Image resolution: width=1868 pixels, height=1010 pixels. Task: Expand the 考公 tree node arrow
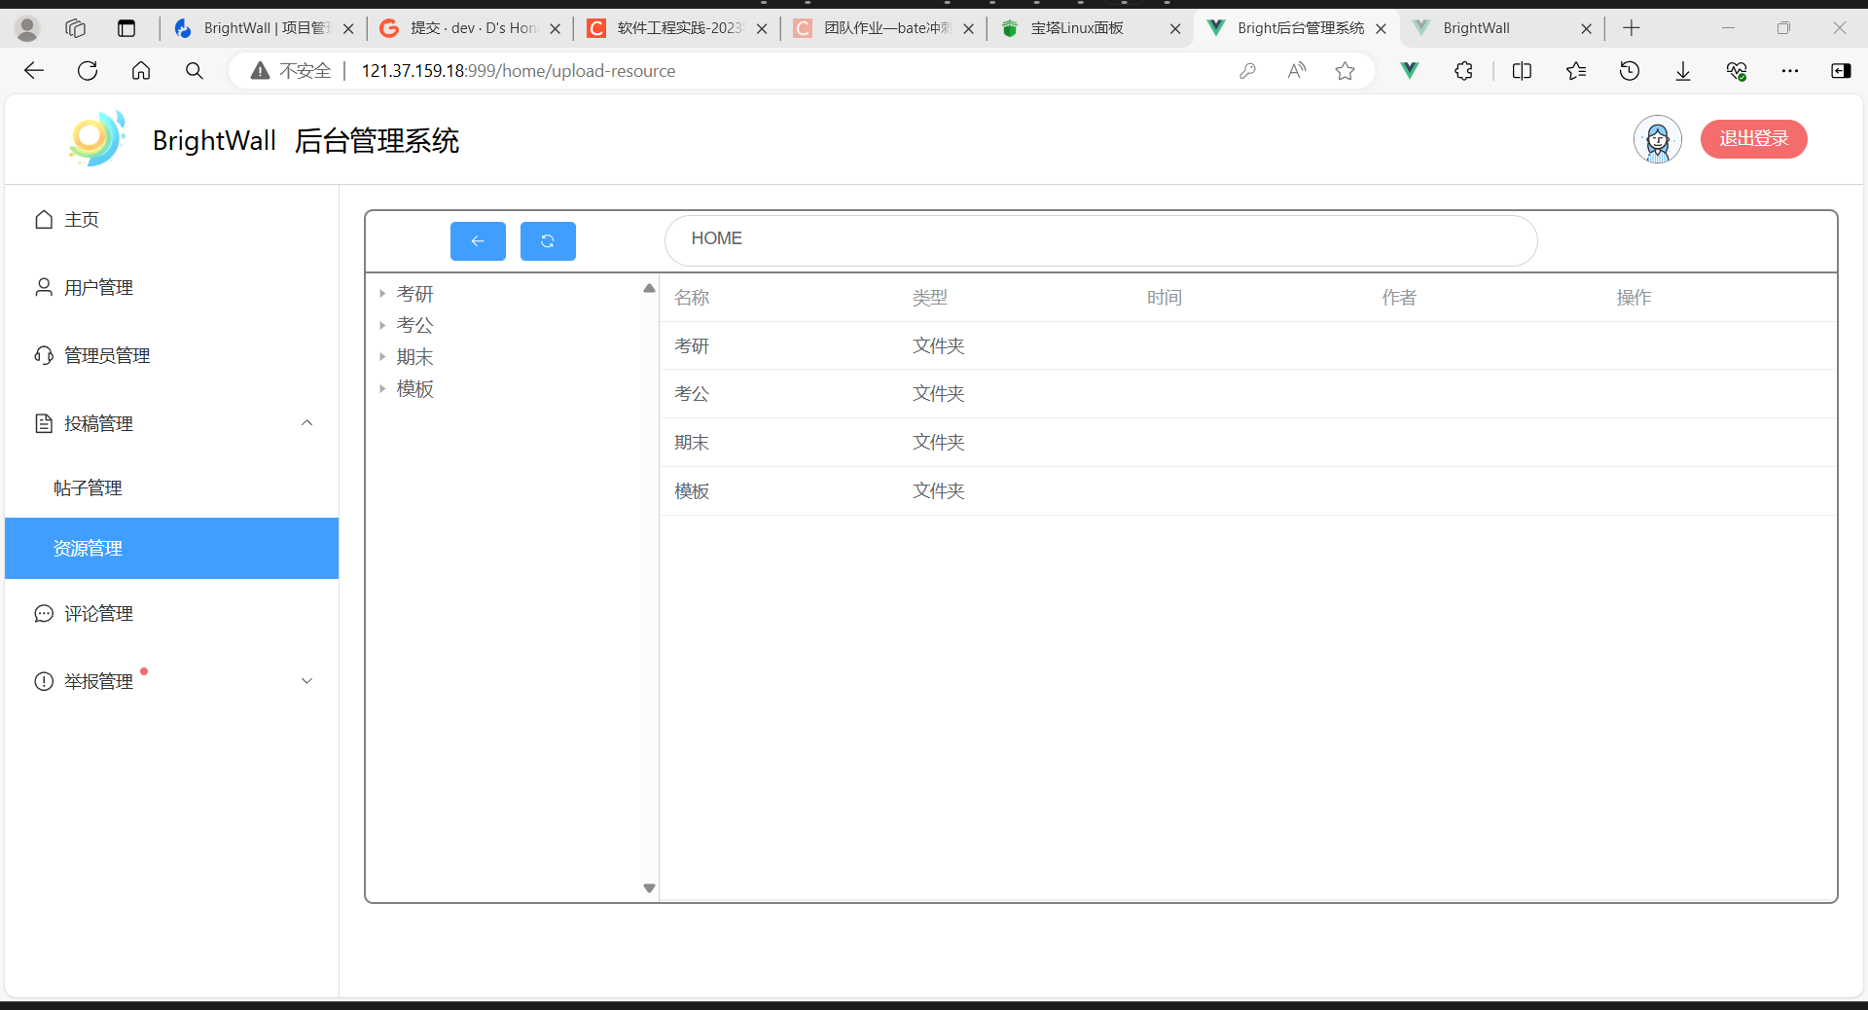pos(382,325)
